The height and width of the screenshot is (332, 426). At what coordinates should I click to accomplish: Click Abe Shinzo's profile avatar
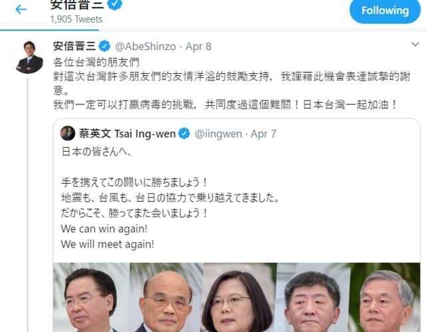pyautogui.click(x=29, y=57)
